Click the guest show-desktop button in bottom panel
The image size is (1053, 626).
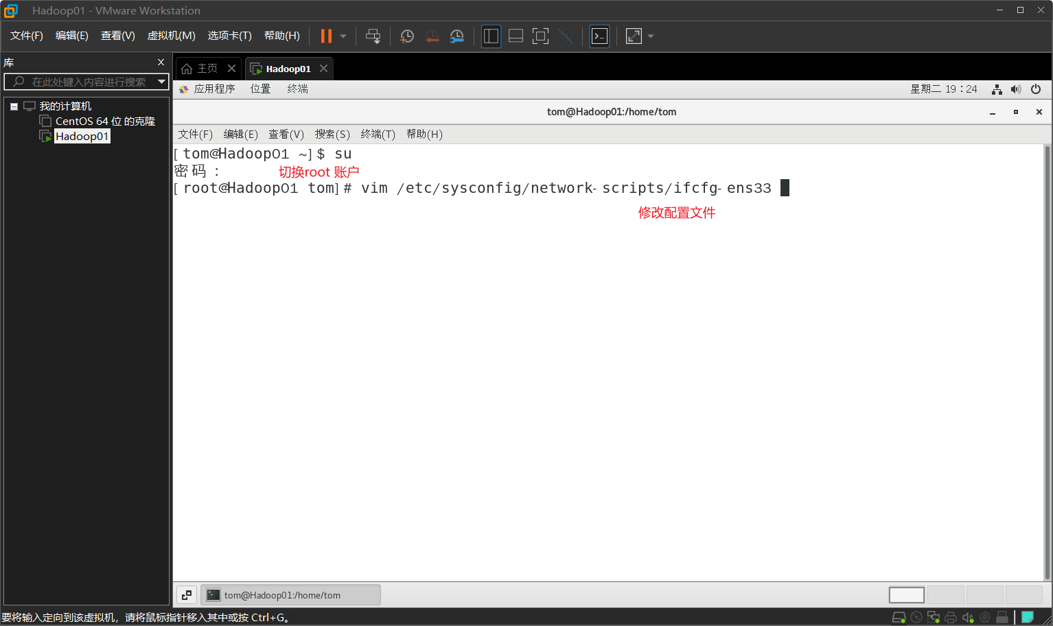pyautogui.click(x=187, y=595)
